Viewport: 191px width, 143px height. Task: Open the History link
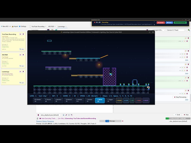(x=44, y=121)
